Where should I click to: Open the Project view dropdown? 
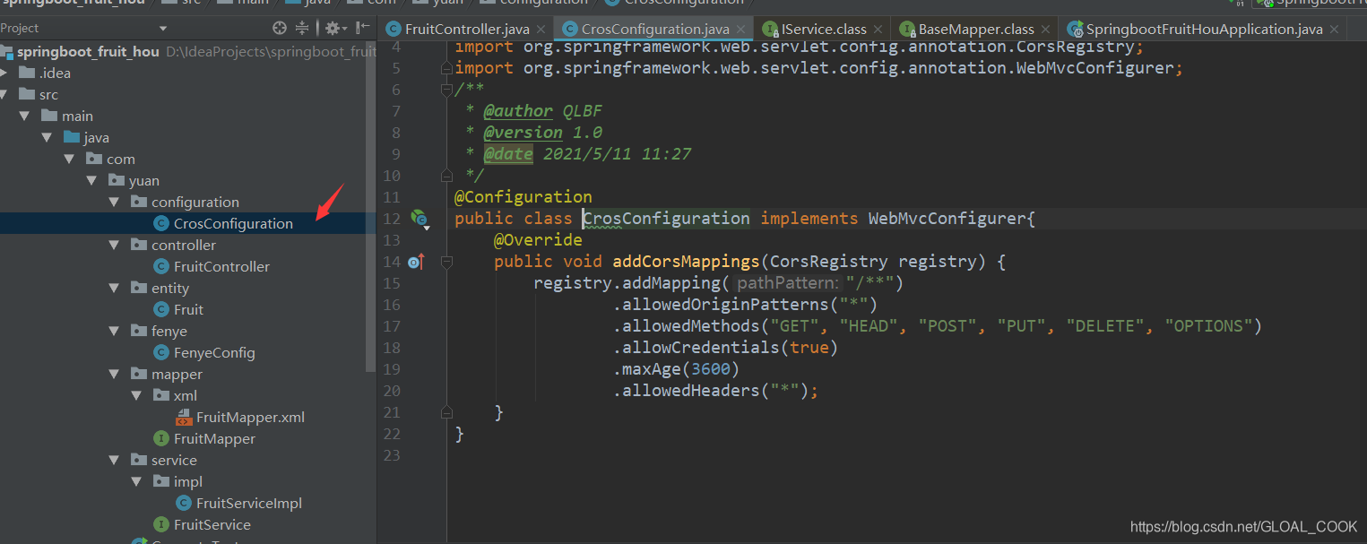click(x=162, y=29)
